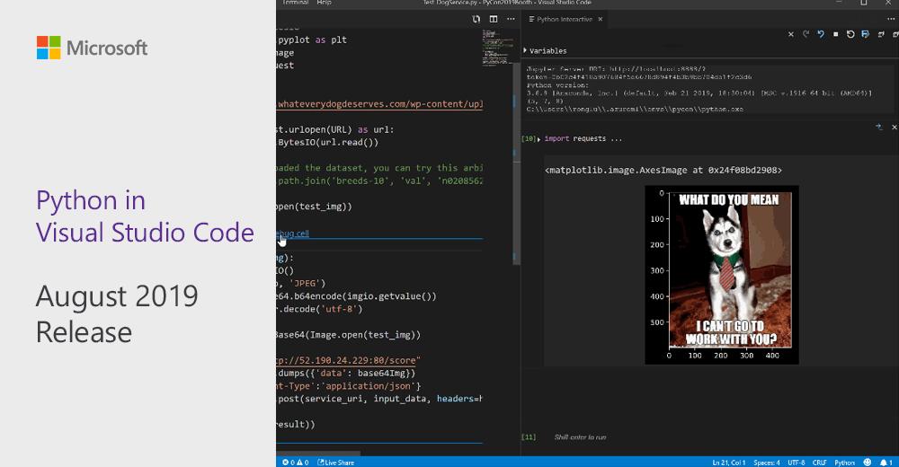The image size is (899, 467).
Task: Click the blue undo icon in the interactive toolbar
Action: (821, 34)
